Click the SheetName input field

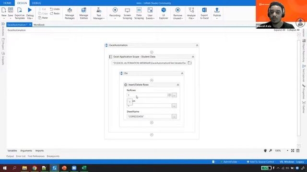click(x=149, y=117)
